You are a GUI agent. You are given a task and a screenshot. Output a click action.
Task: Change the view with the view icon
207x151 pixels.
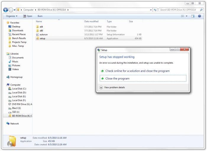182,16
